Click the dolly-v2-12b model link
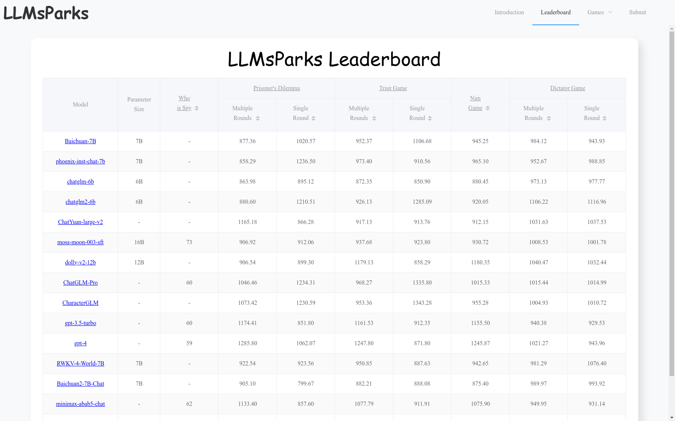 click(81, 262)
